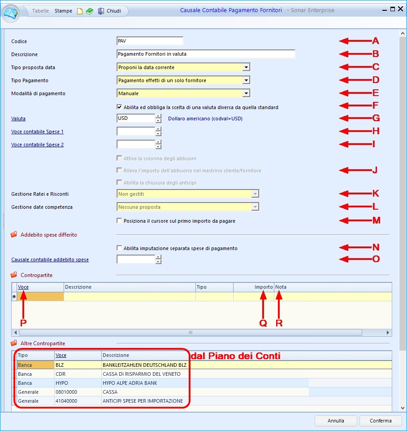Screen dimensions: 407x431
Task: Expand the Modalità di pagamento dropdown
Action: [x=246, y=93]
